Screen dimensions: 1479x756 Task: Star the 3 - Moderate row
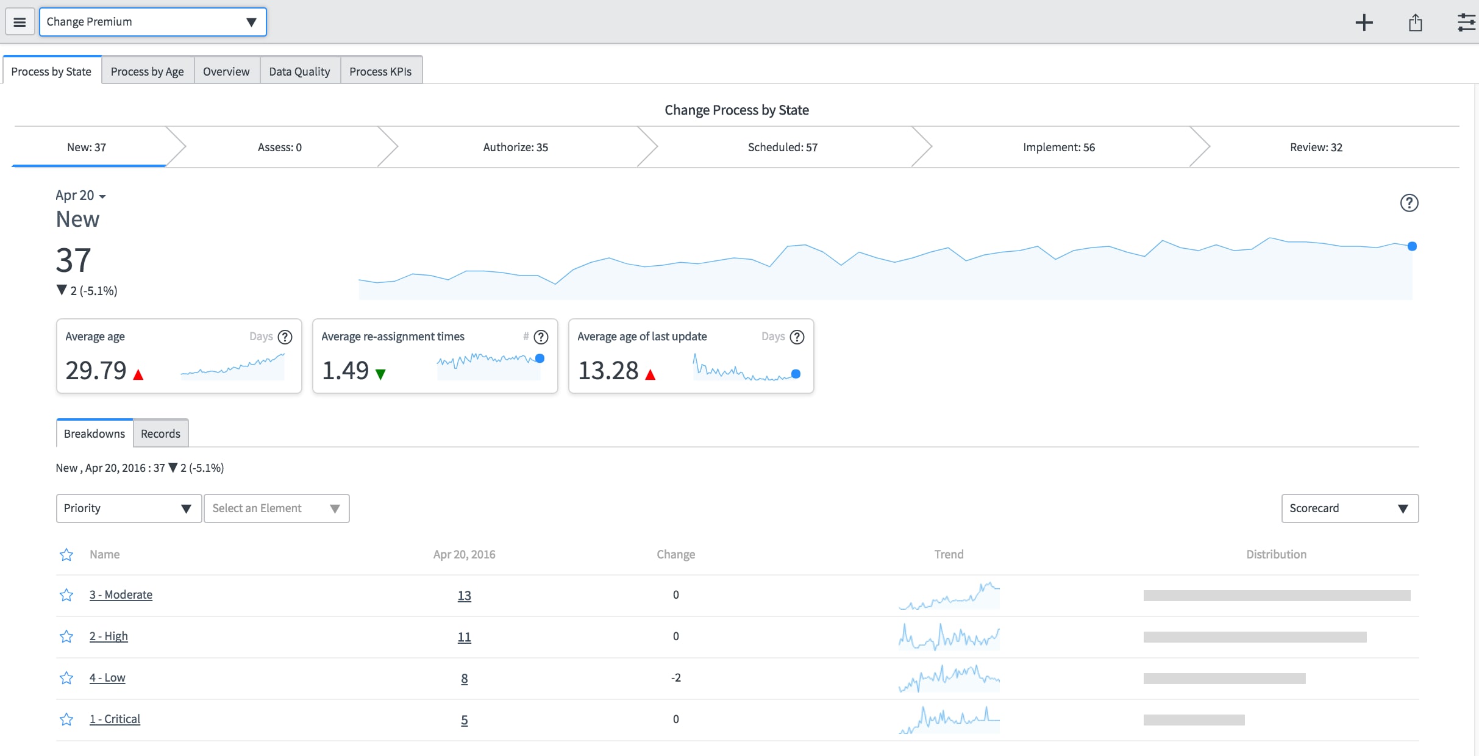click(x=66, y=595)
